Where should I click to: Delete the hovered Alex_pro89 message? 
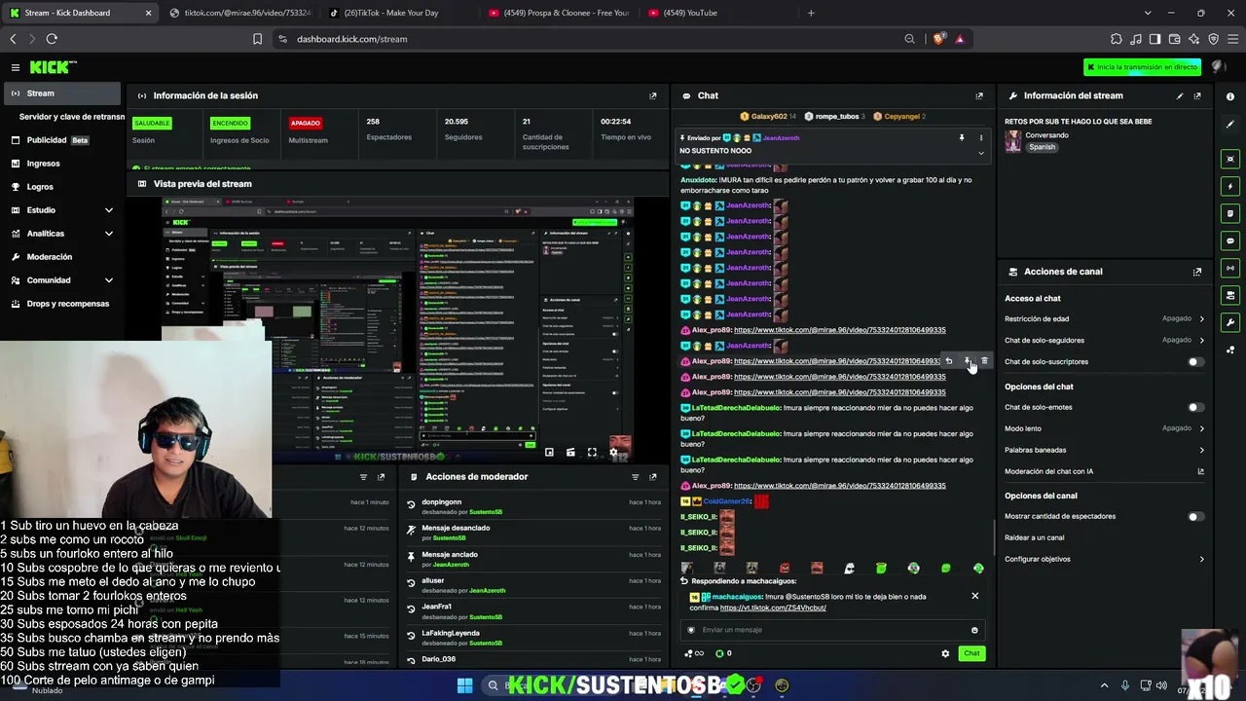coord(984,361)
